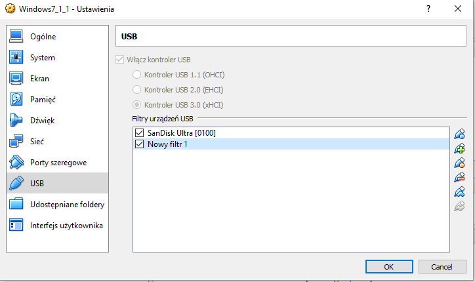Viewport: 475px width, 282px height.
Task: Select Kontroler USB 2.0 (EHCI) radio button
Action: coord(136,90)
